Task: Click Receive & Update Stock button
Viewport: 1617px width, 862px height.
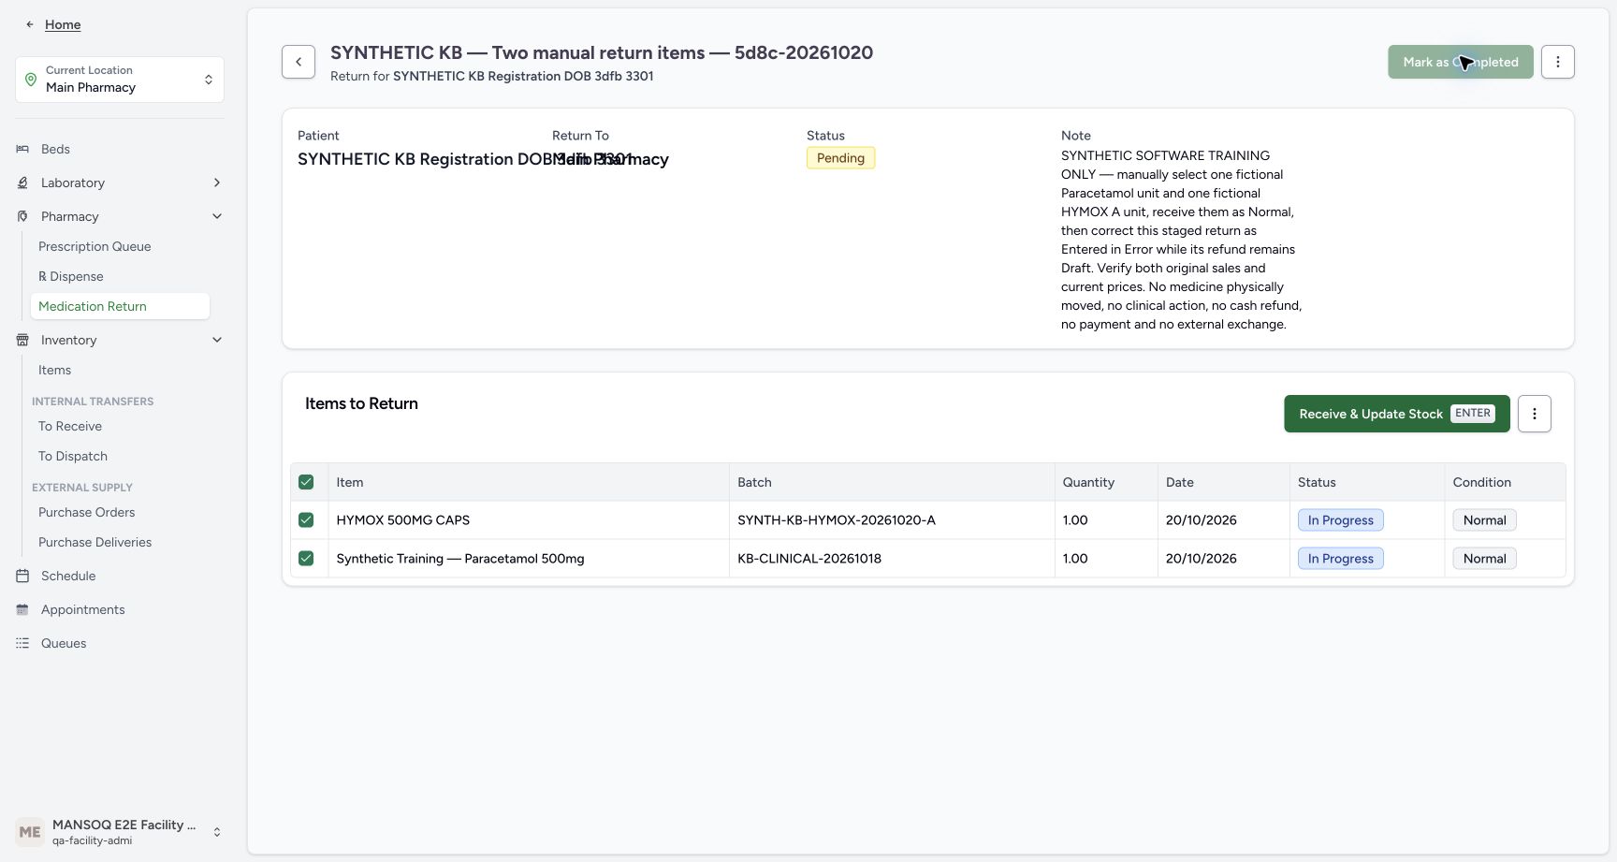Action: click(1397, 414)
